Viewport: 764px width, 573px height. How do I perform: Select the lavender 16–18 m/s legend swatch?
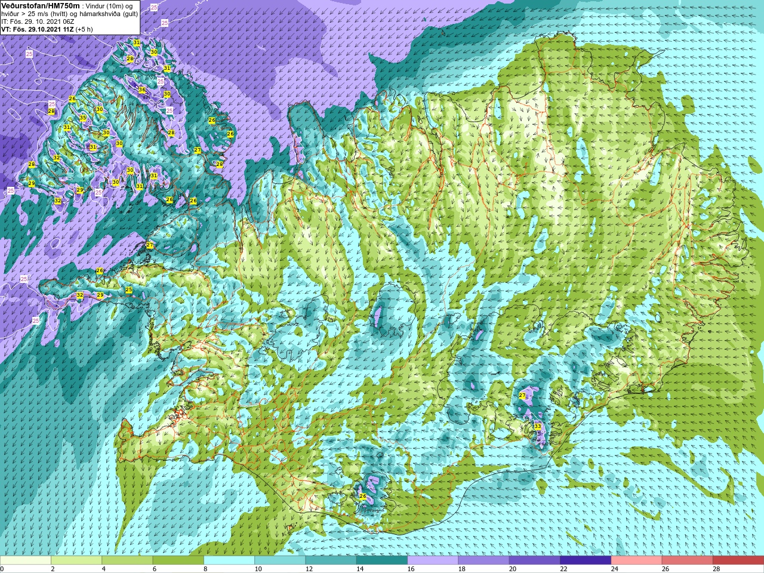tap(433, 560)
